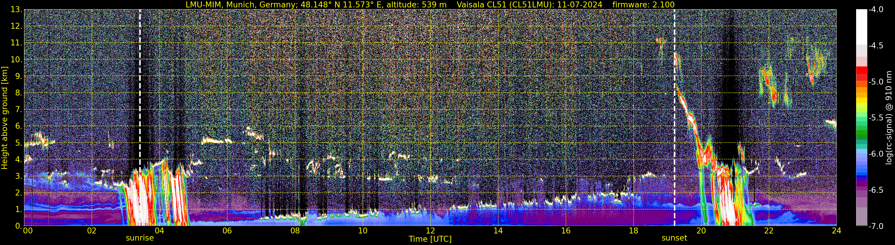Click the 13 km label on the height axis
The height and width of the screenshot is (245, 895).
coord(16,9)
